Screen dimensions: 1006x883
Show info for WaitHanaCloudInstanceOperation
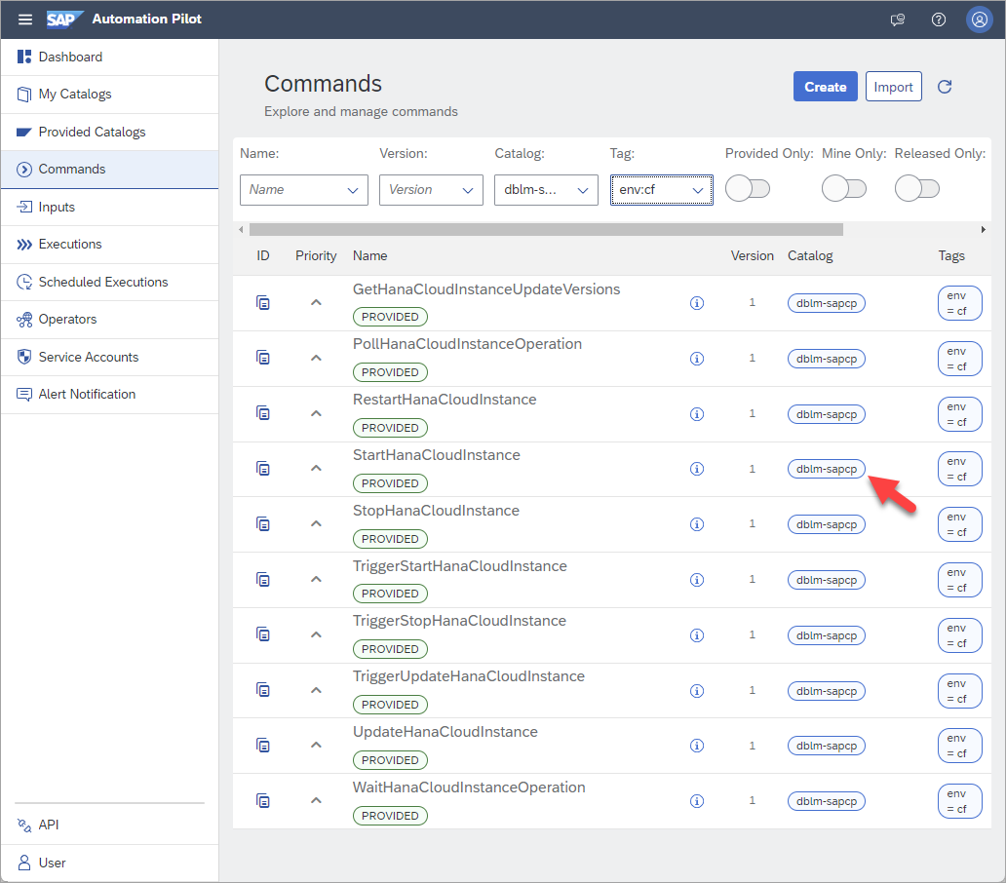[697, 801]
